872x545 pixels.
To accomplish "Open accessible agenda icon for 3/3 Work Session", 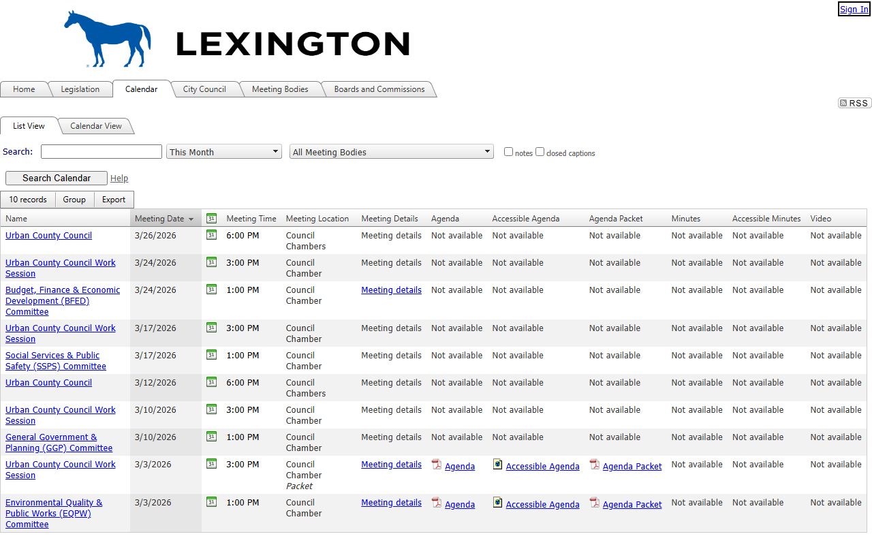I will 498,465.
